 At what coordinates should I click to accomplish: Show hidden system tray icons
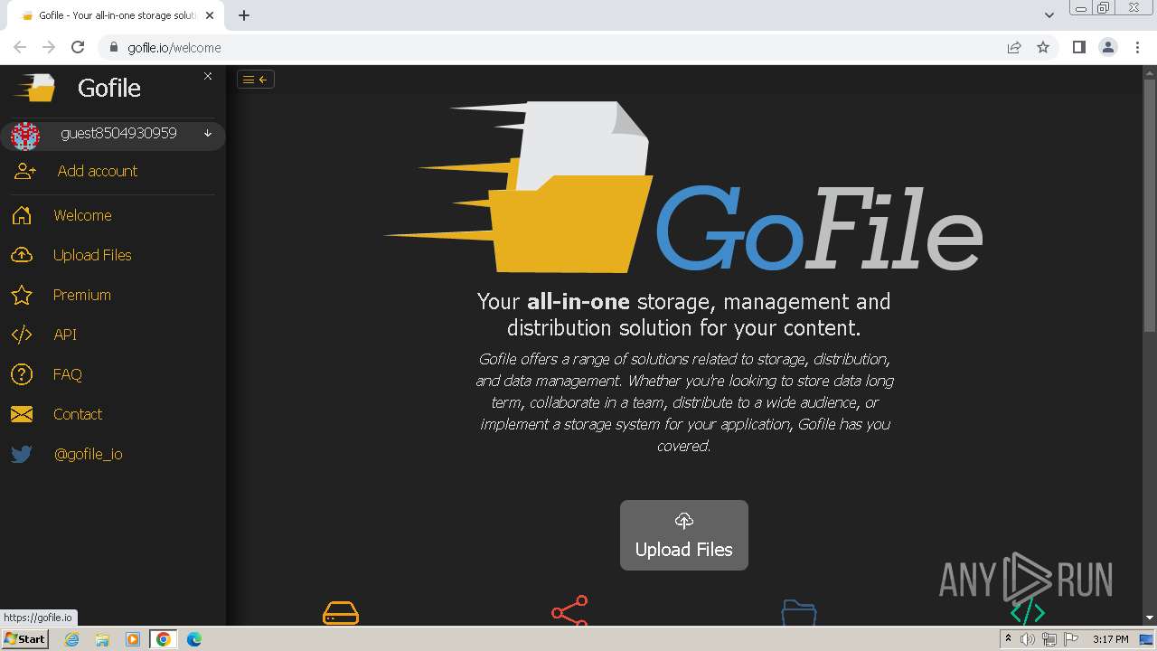click(1008, 639)
